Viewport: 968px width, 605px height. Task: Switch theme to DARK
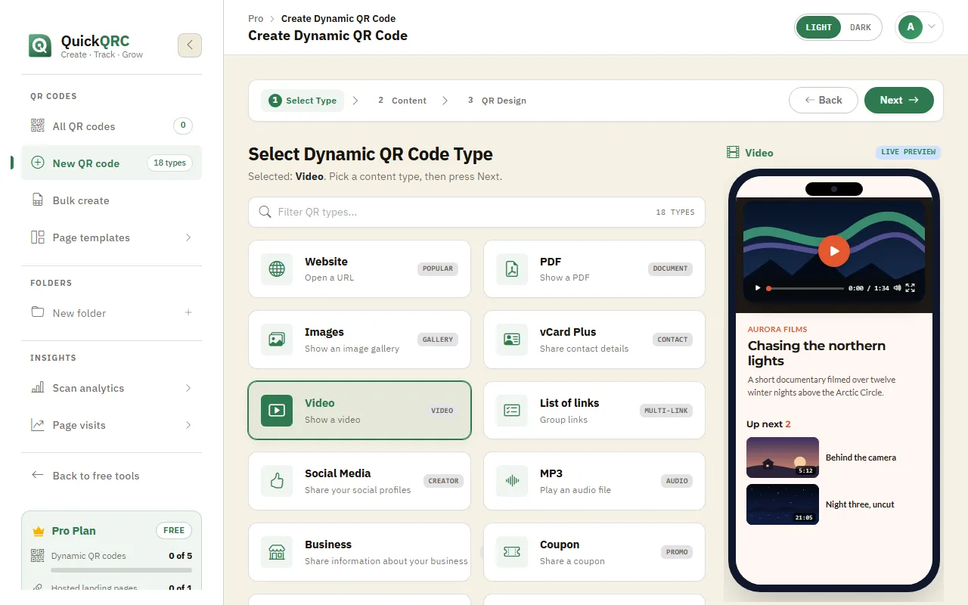coord(861,27)
